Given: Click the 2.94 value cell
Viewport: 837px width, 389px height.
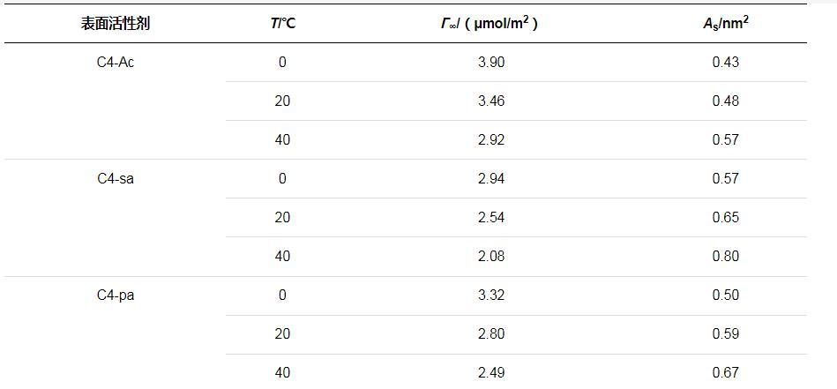Looking at the screenshot, I should point(490,179).
